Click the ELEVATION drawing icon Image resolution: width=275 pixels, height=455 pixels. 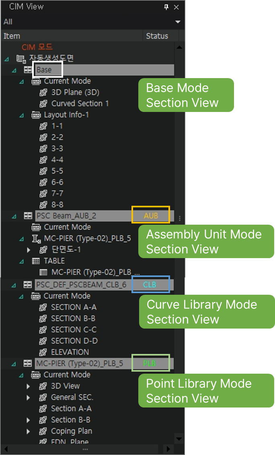[x=43, y=352]
